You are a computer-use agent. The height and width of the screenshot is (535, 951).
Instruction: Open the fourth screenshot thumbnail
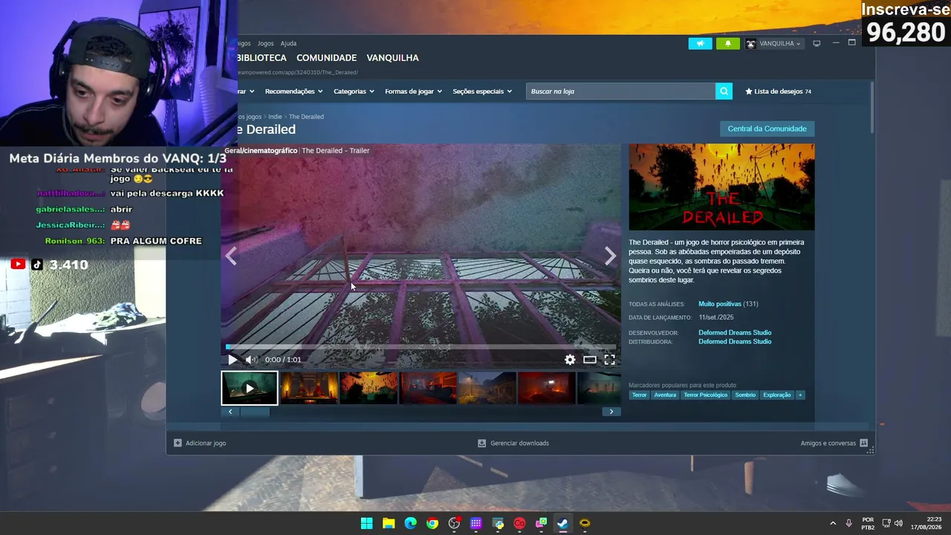click(x=428, y=388)
